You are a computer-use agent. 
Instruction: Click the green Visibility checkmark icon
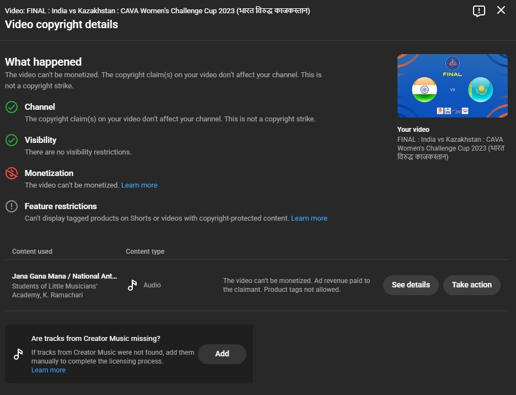pos(12,140)
